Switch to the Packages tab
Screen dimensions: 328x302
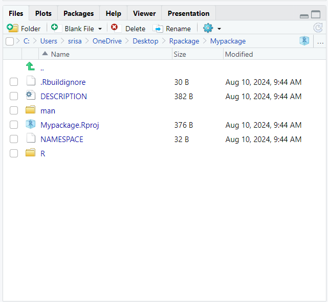click(79, 13)
